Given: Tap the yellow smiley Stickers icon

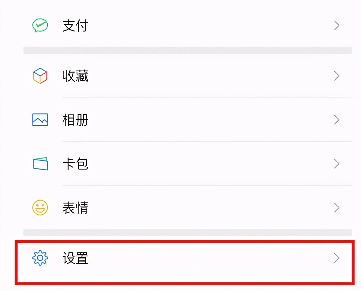Looking at the screenshot, I should (x=40, y=208).
